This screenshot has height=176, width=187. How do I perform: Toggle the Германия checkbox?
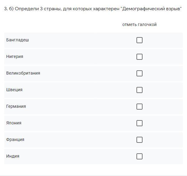[x=139, y=107]
